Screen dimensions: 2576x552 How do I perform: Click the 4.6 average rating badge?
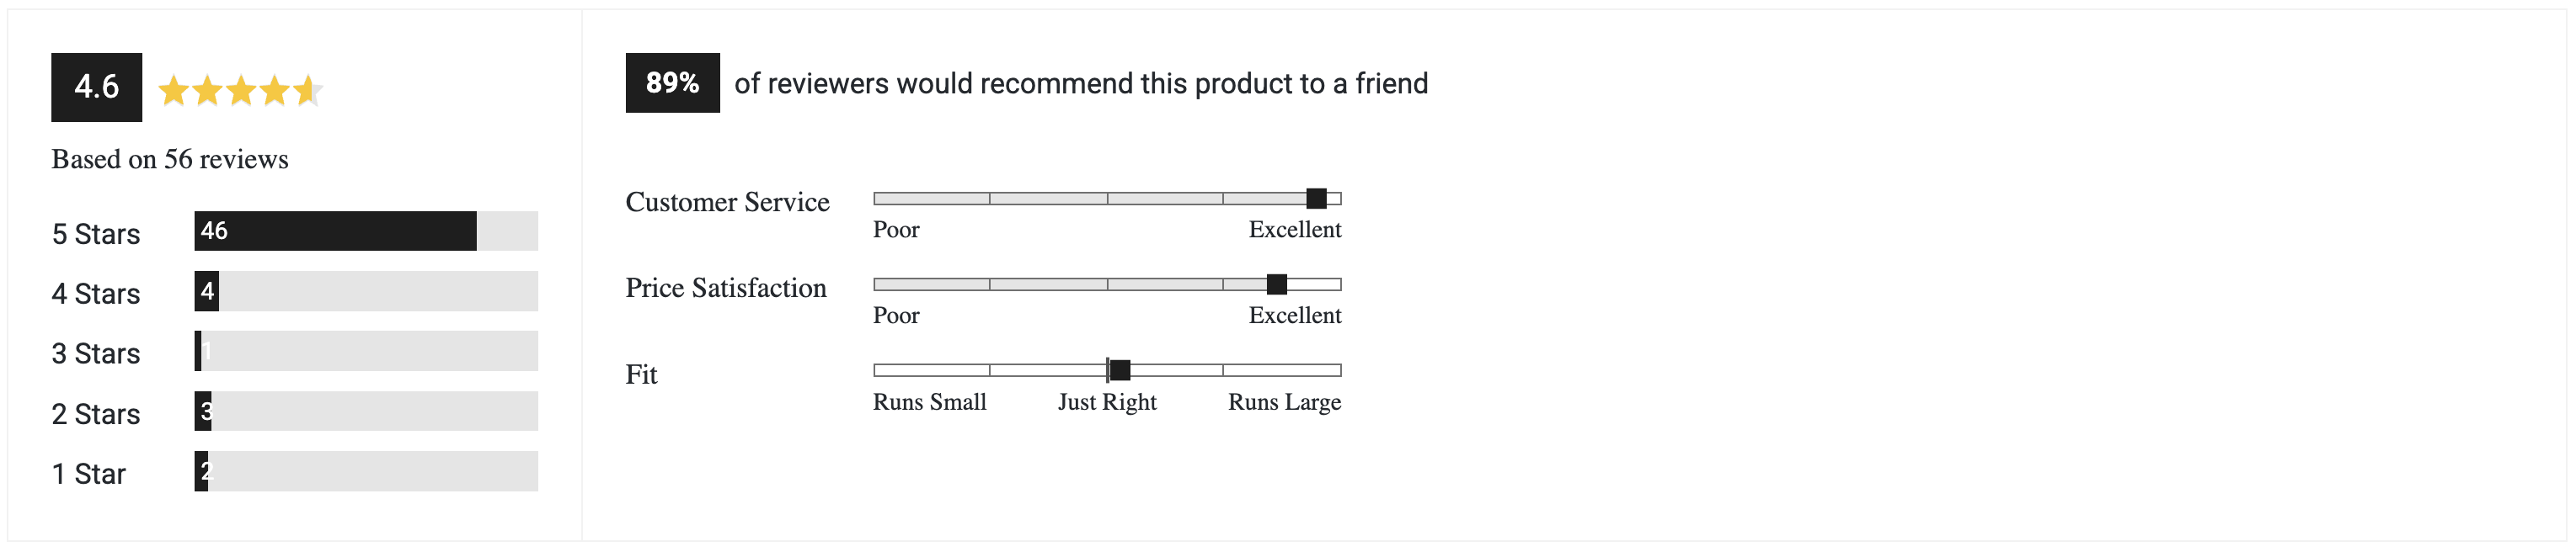click(x=97, y=87)
